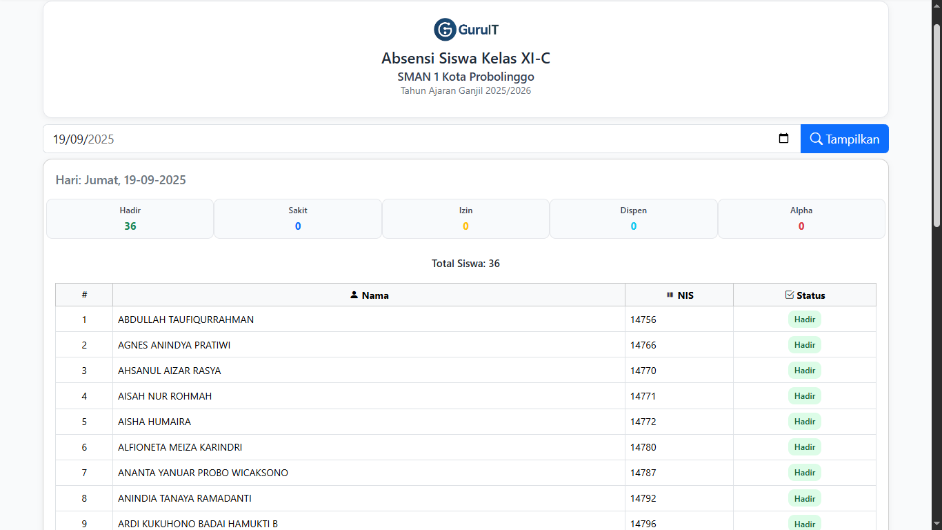Click the checkbox icon in Status header

pyautogui.click(x=790, y=295)
